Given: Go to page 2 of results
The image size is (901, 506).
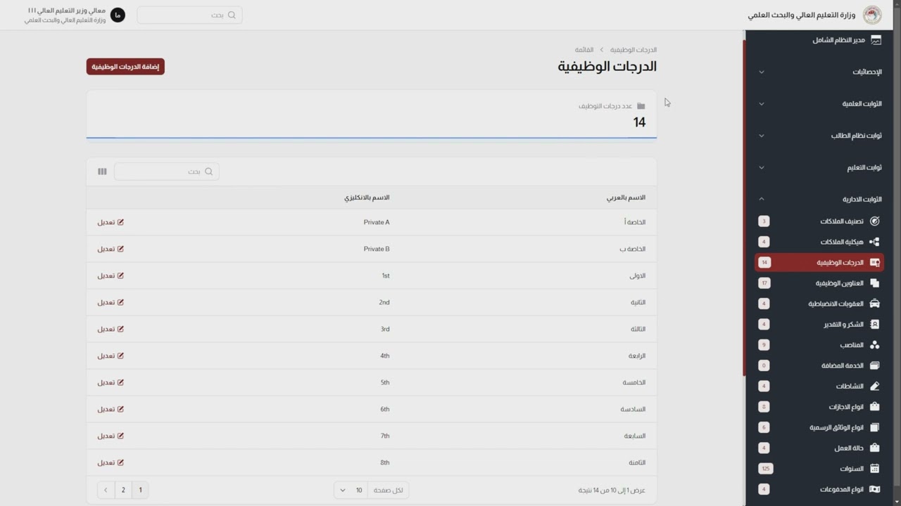Looking at the screenshot, I should [123, 490].
